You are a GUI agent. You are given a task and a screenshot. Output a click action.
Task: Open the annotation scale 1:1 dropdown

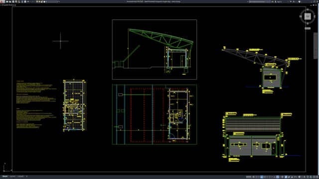coord(295,177)
